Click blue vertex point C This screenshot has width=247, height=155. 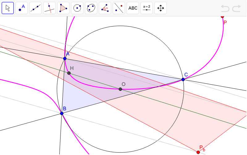[x=183, y=80]
